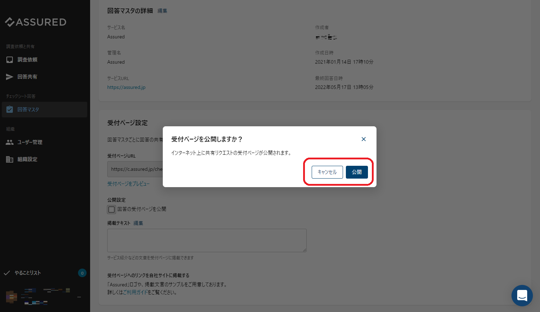Viewport: 540px width, 312px height.
Task: Click the Assured value under 管理名
Action: tap(116, 62)
